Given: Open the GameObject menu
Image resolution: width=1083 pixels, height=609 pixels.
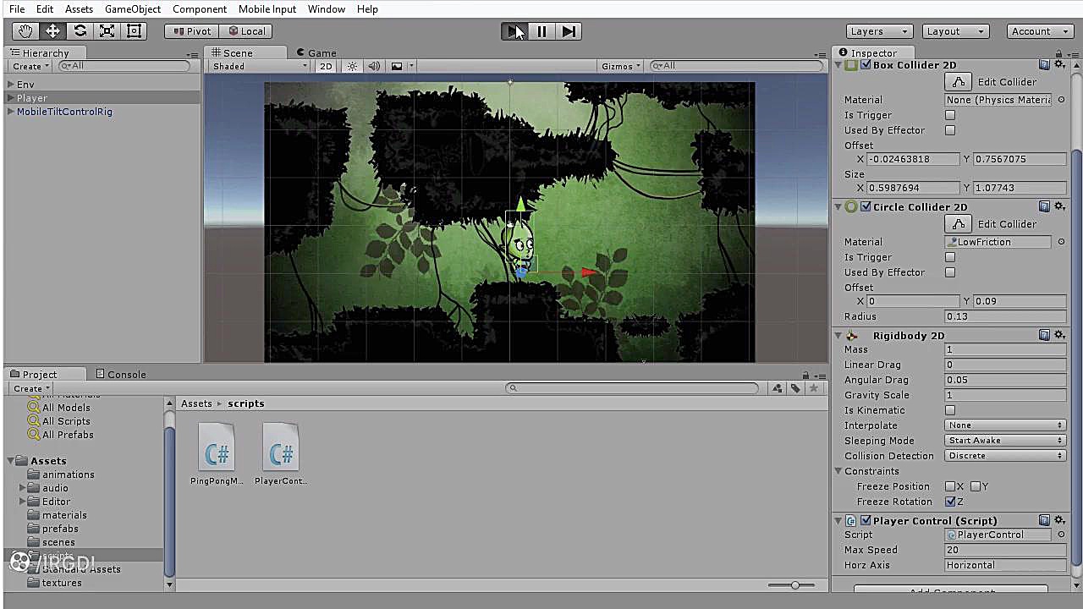Looking at the screenshot, I should (132, 9).
